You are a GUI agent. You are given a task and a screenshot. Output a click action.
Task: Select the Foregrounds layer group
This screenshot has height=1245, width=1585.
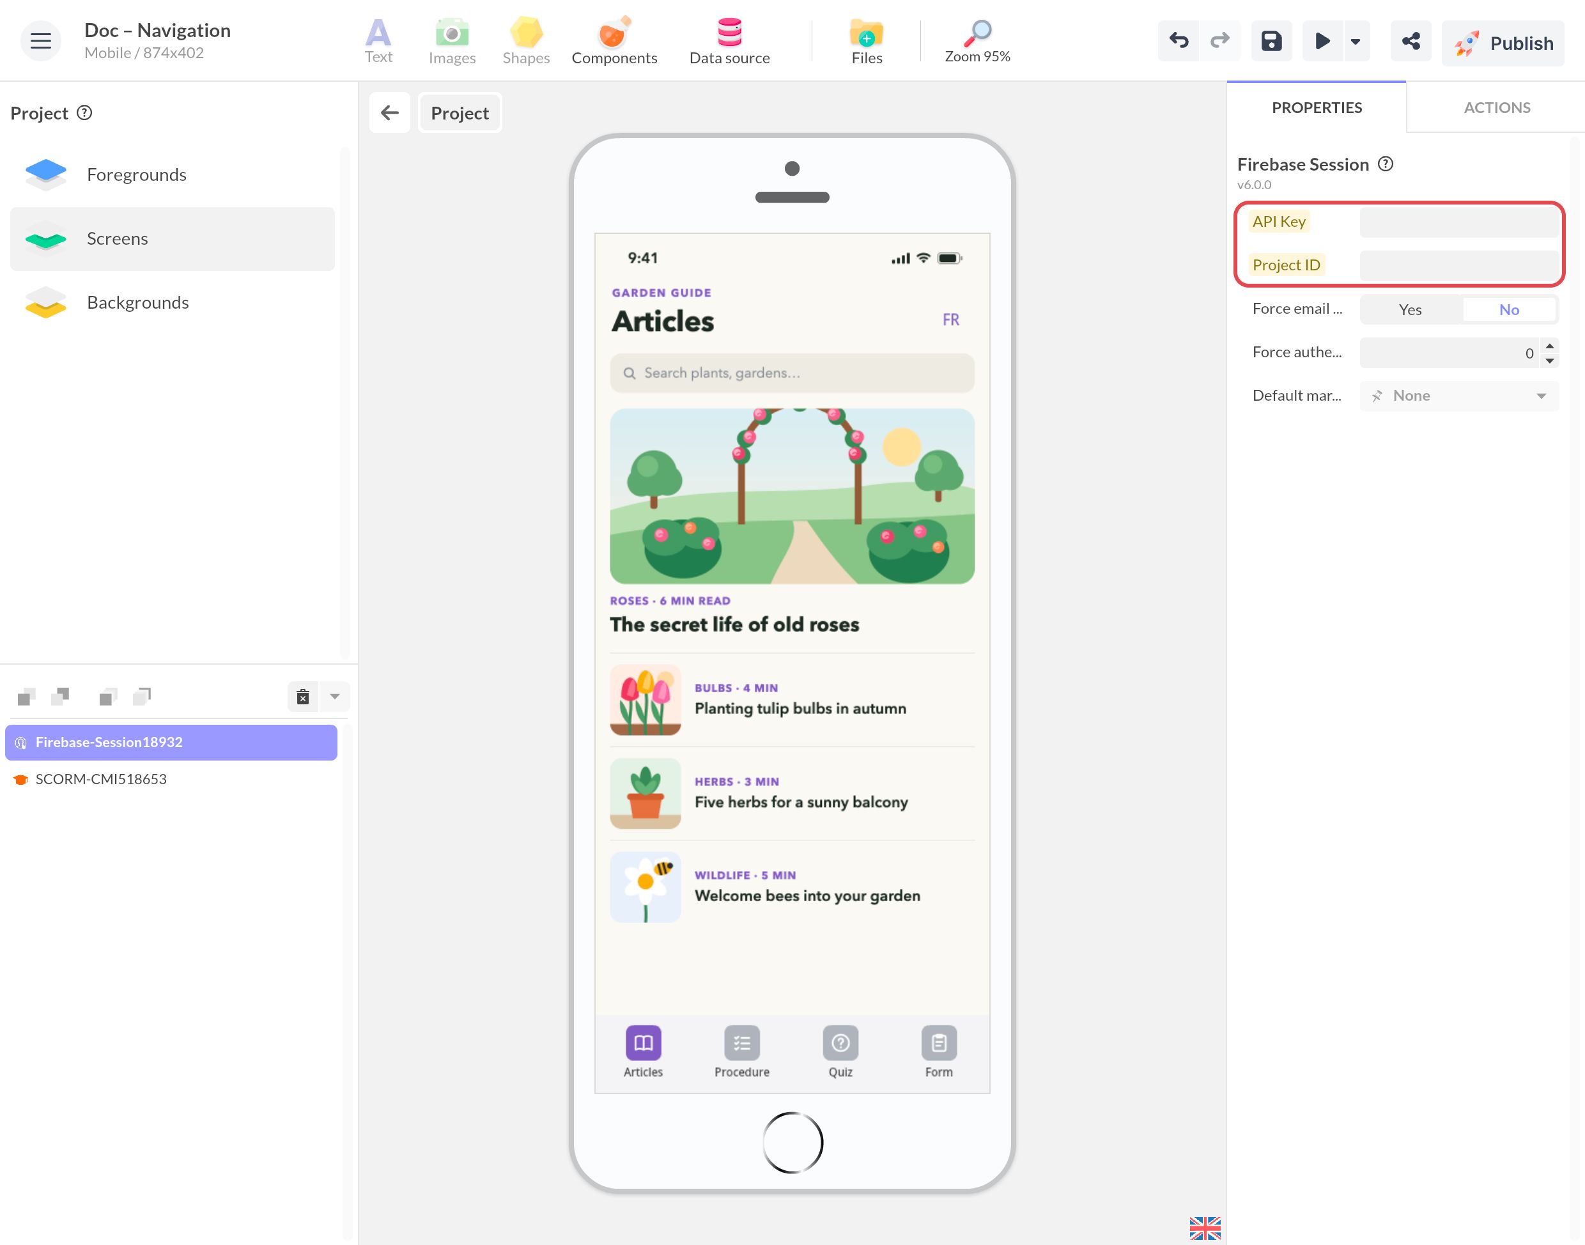point(172,175)
